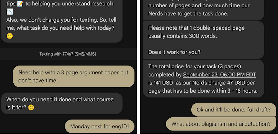Select the "Ok and it'll be done, full draft?" bubble
278x134 pixels.
(x=233, y=110)
